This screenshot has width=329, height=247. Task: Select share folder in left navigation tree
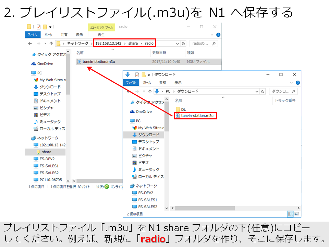click(46, 152)
